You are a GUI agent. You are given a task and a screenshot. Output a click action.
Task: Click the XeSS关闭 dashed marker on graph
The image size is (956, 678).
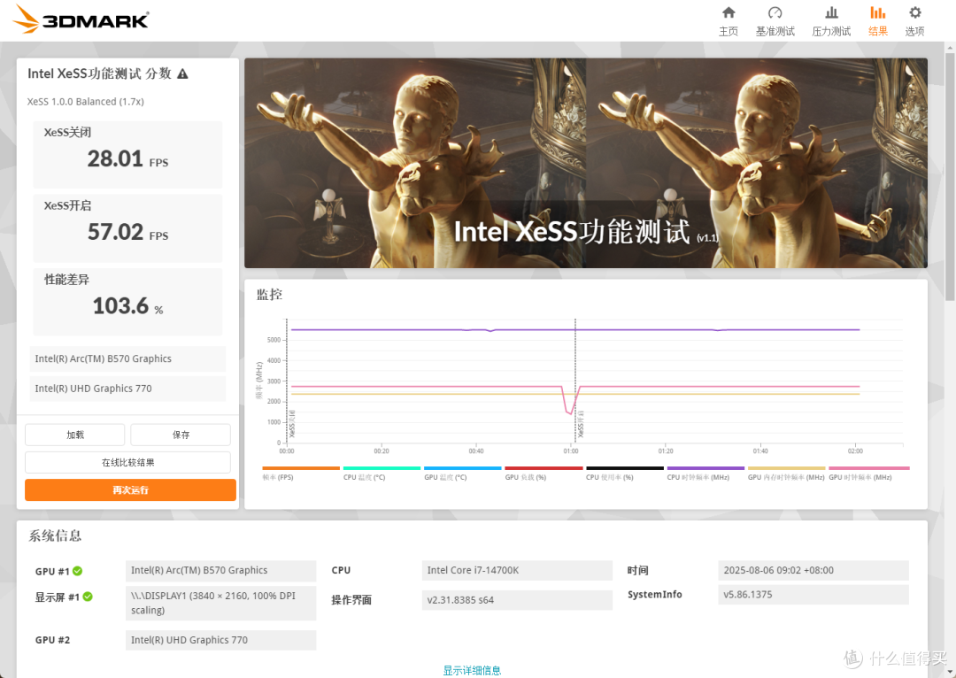pos(287,381)
